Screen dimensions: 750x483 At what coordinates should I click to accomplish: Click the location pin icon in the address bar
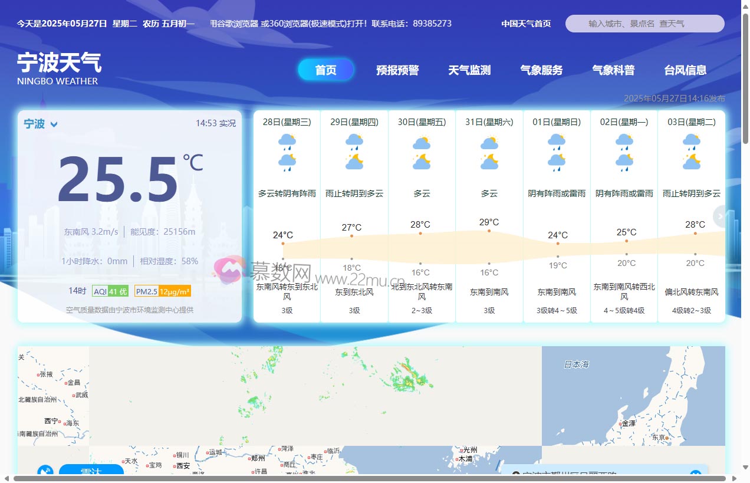[515, 474]
